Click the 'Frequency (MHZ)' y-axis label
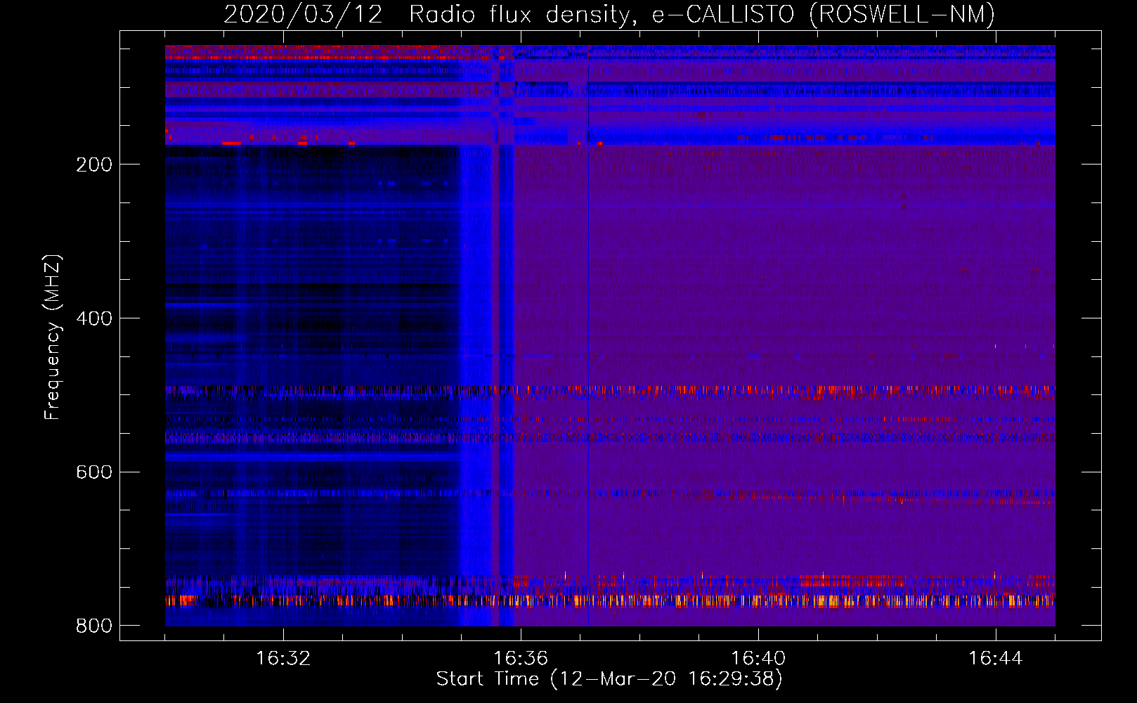The height and width of the screenshot is (703, 1137). pyautogui.click(x=53, y=337)
